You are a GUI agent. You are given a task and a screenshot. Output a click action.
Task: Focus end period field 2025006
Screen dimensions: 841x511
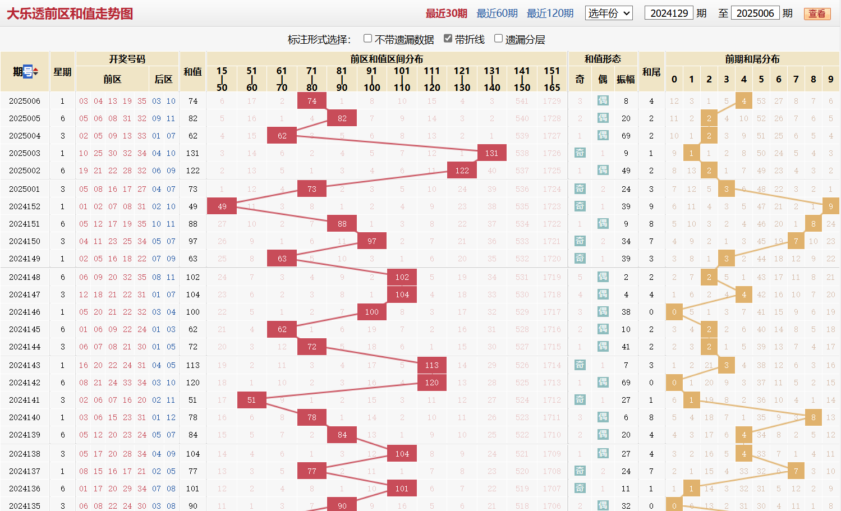755,13
